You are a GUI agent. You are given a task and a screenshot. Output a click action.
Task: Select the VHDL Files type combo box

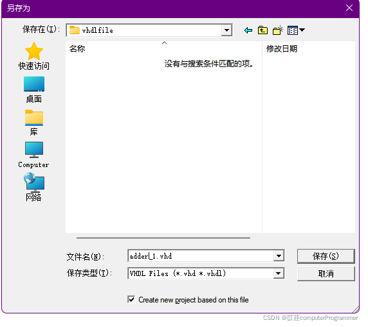pyautogui.click(x=206, y=273)
